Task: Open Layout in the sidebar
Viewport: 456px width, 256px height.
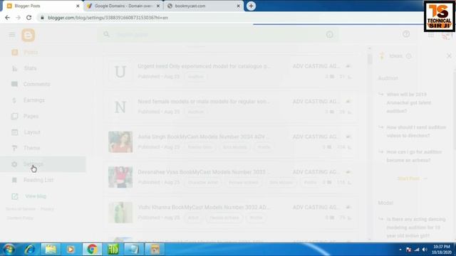Action: click(x=31, y=132)
